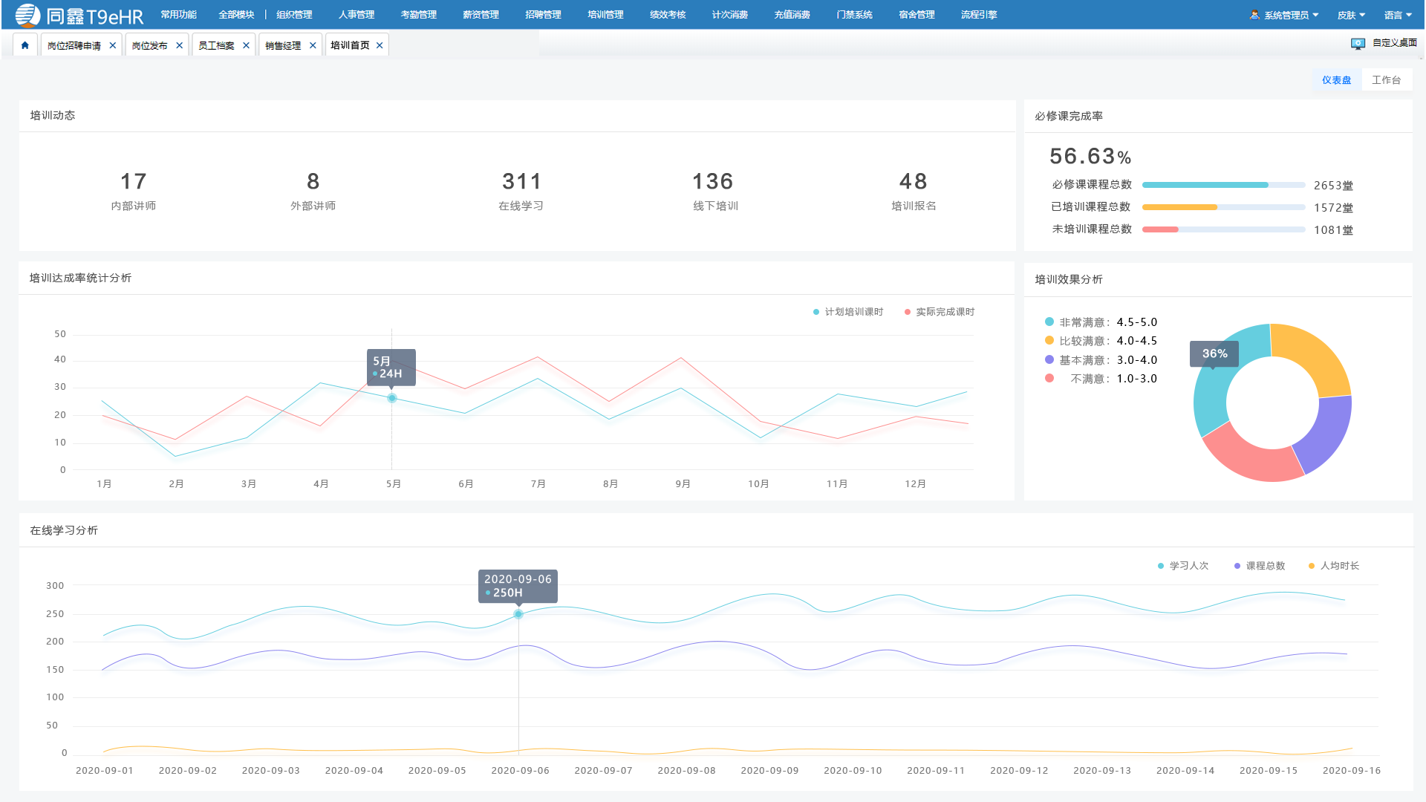Viewport: 1426px width, 802px height.
Task: Close the 员工档案 tab
Action: coord(246,45)
